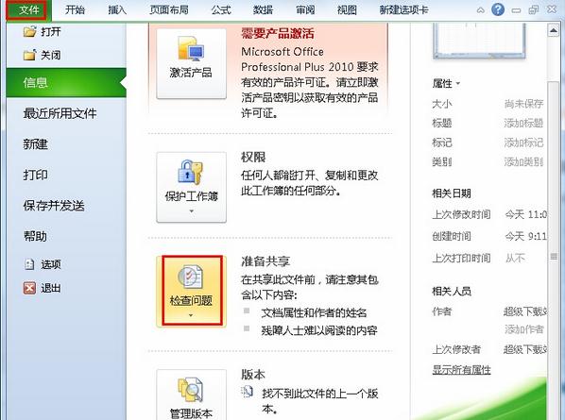The image size is (565, 420).
Task: Click 添加类别 property field
Action: 523,162
